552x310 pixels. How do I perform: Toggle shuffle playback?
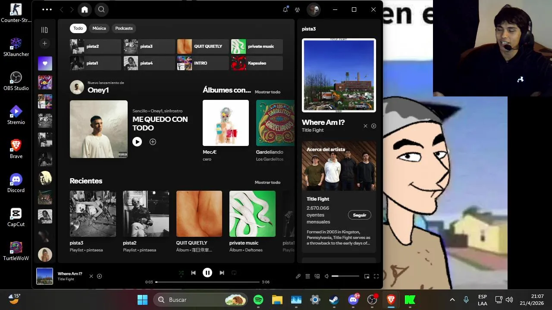(x=181, y=273)
